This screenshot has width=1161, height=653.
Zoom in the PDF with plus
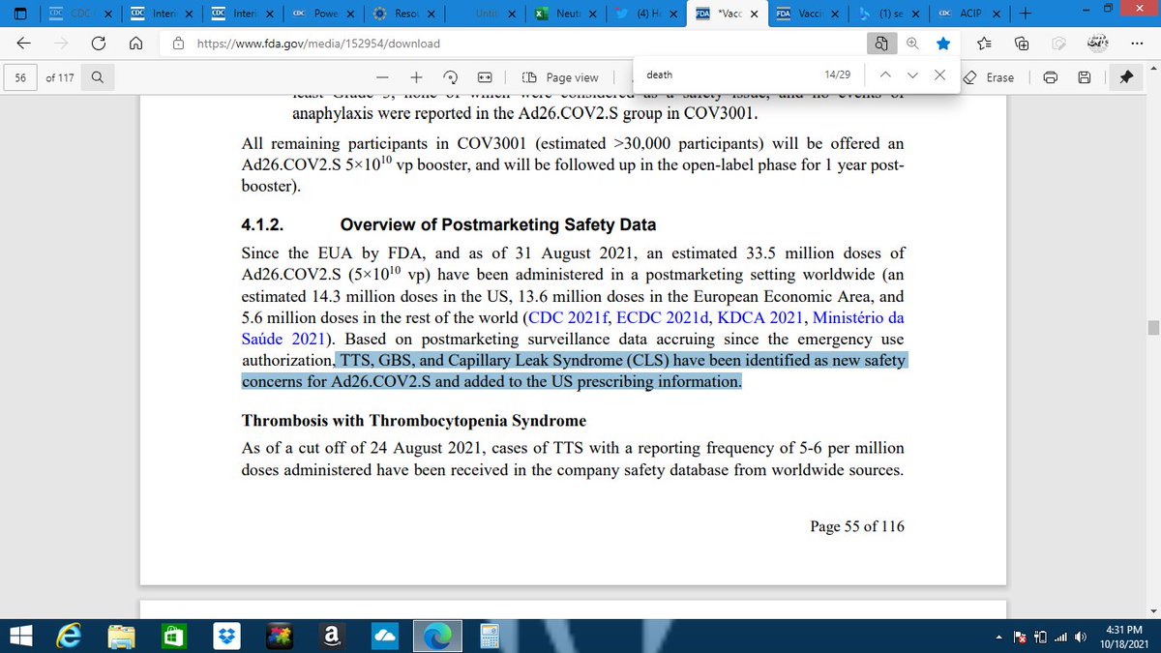click(x=417, y=77)
